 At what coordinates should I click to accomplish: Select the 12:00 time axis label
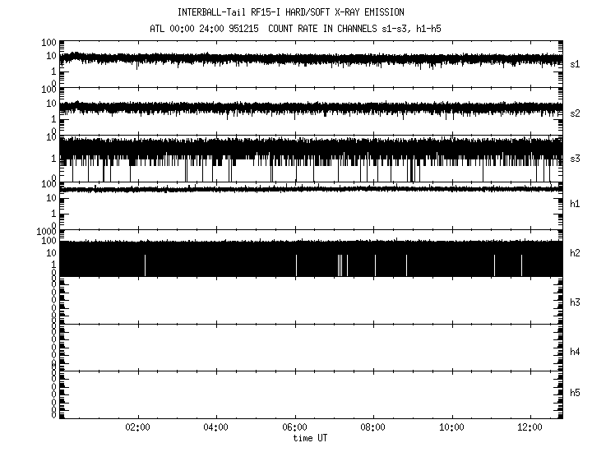530,428
